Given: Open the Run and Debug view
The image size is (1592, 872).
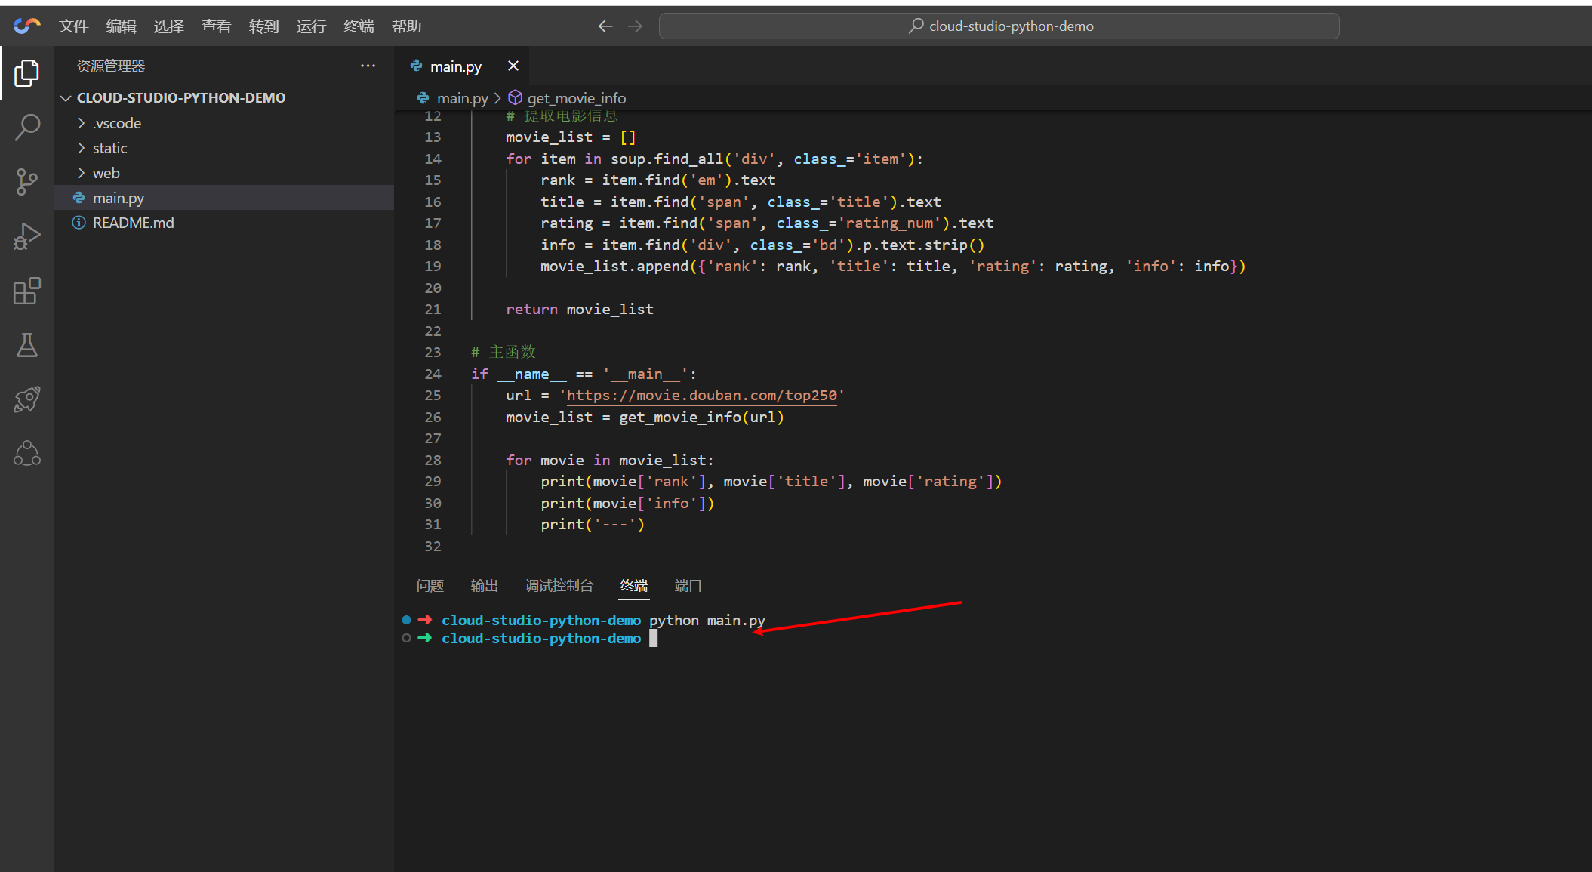Looking at the screenshot, I should [x=27, y=236].
